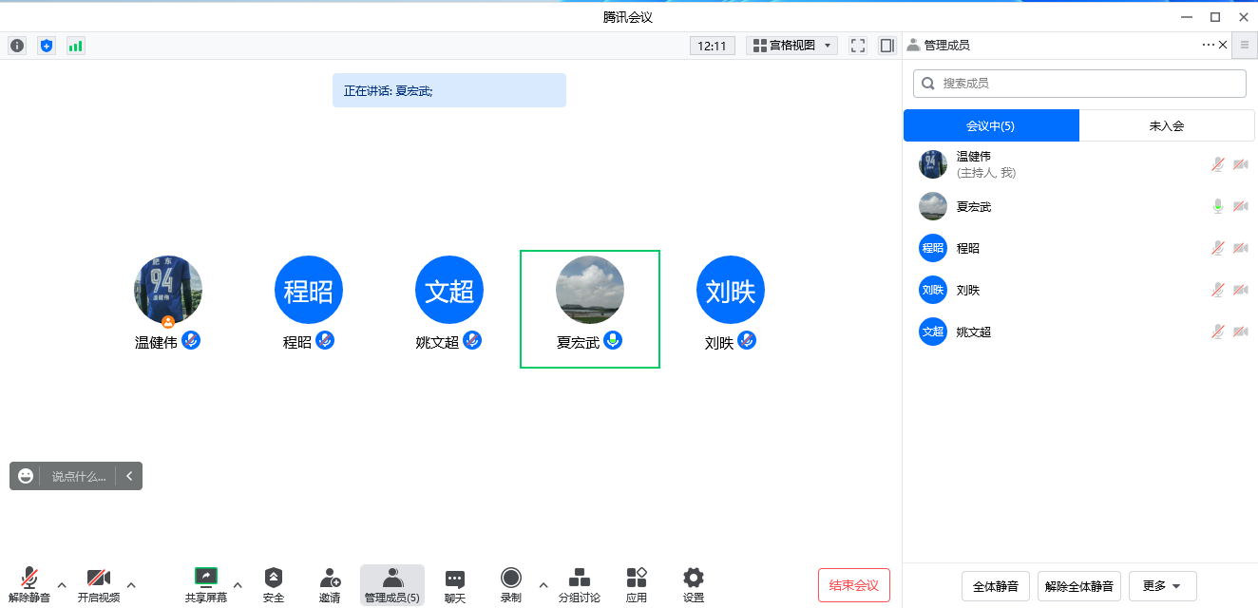End the meeting with 结束会议
Screen dimensions: 1258x608
[853, 585]
